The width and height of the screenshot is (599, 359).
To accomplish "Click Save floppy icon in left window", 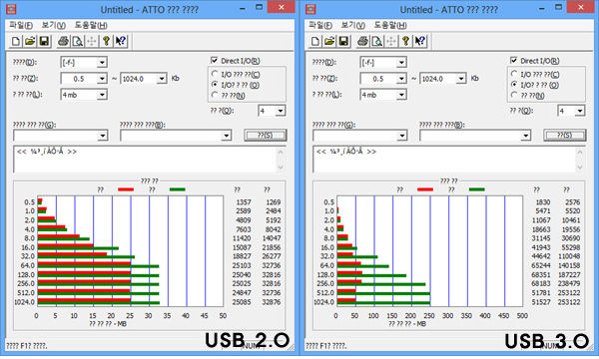I will (44, 41).
